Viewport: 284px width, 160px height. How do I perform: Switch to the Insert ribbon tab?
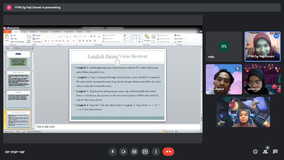pyautogui.click(x=24, y=32)
